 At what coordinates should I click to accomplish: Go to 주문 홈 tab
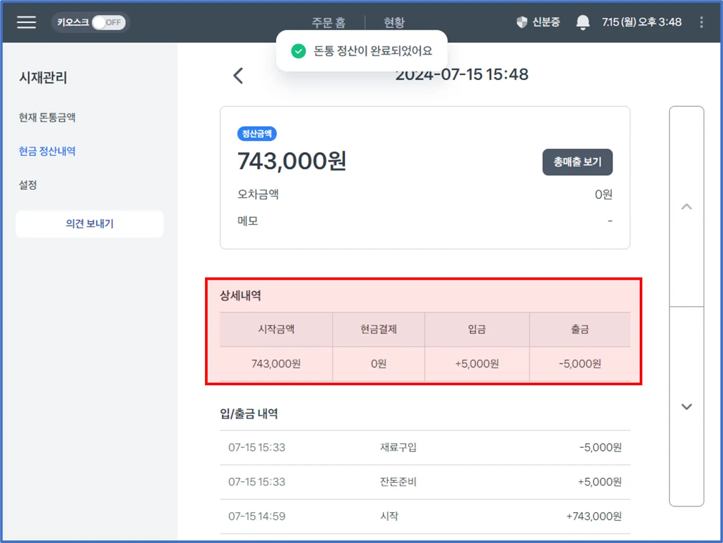pyautogui.click(x=328, y=22)
